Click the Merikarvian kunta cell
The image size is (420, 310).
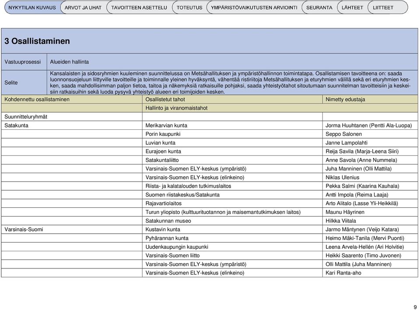(232, 125)
